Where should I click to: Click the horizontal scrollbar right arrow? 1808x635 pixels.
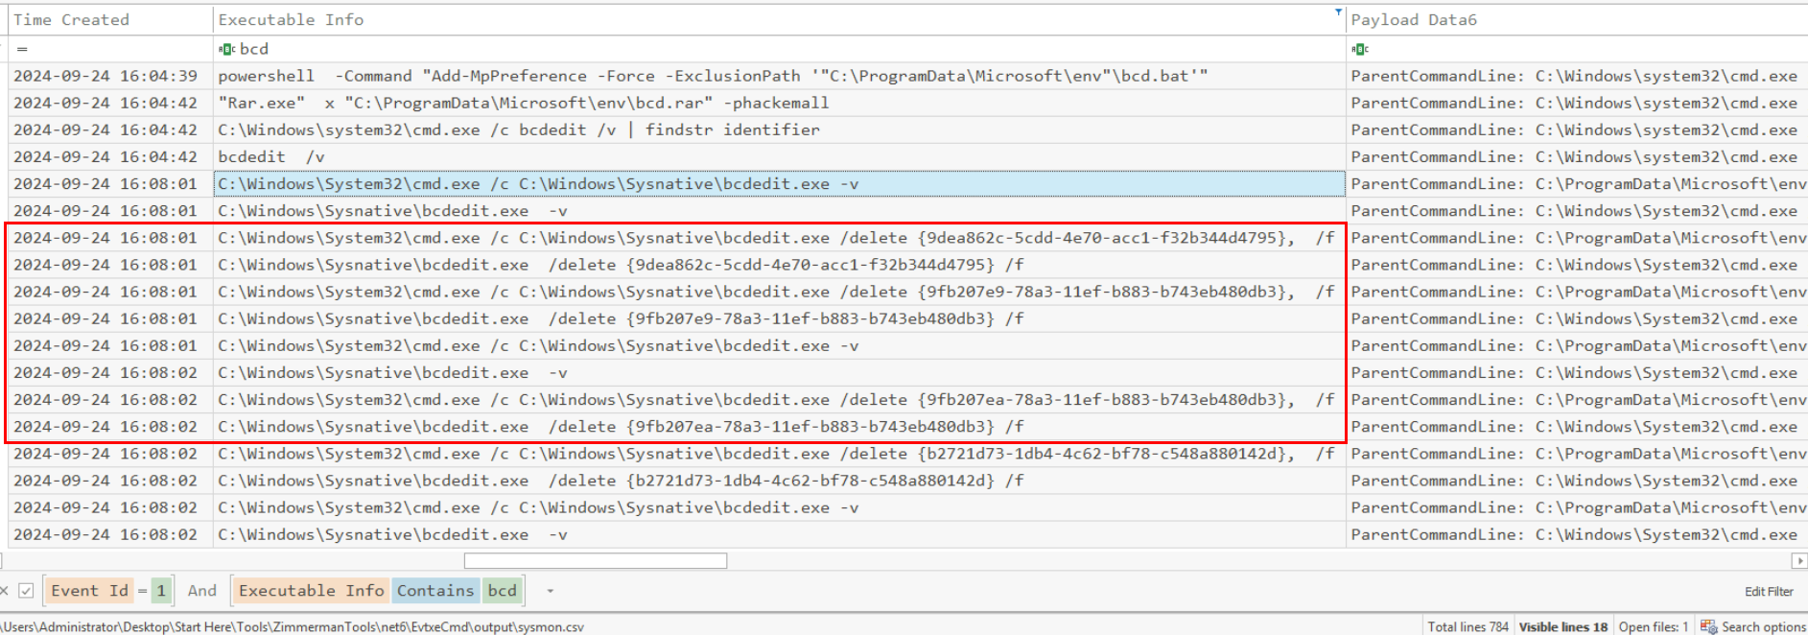(x=1799, y=560)
